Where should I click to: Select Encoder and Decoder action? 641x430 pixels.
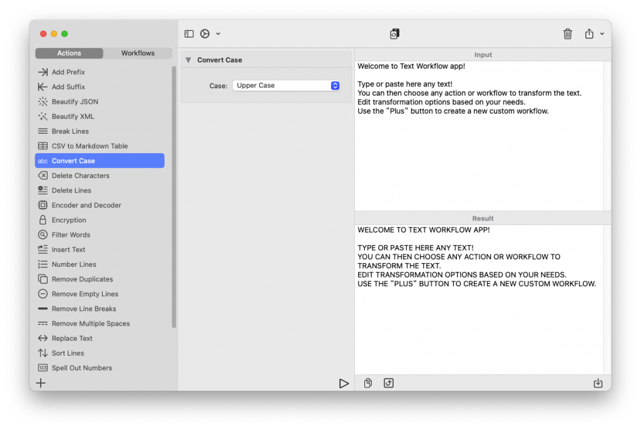(x=100, y=205)
